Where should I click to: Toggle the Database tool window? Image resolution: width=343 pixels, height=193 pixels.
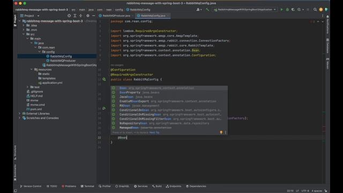click(x=327, y=46)
